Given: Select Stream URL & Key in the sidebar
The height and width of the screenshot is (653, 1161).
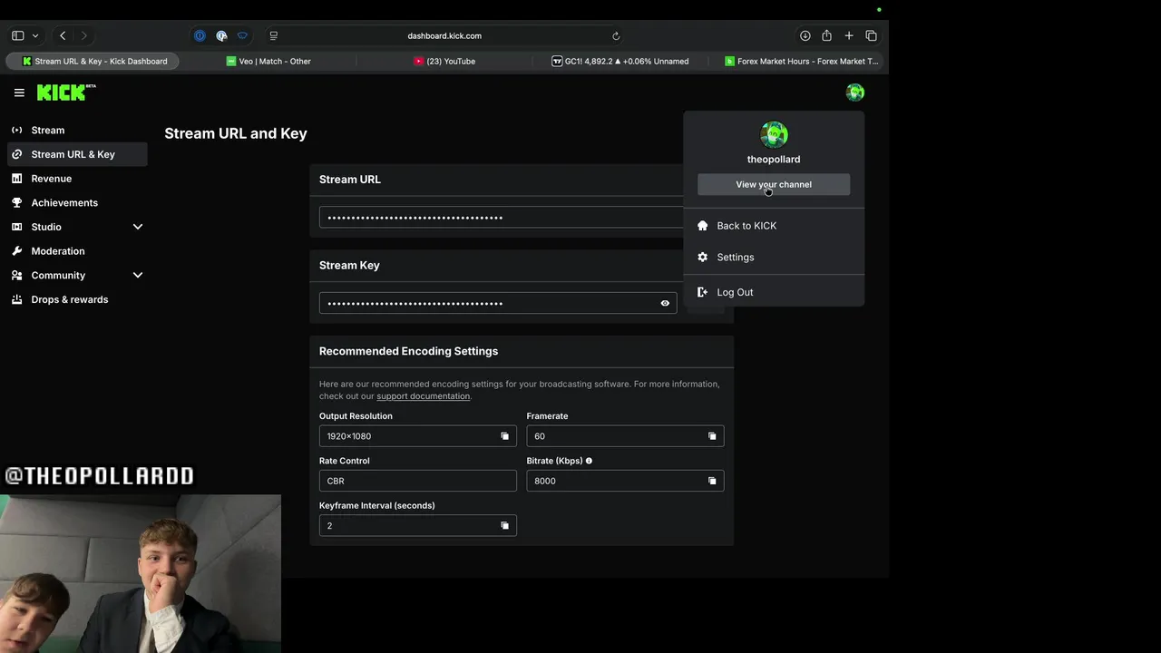Looking at the screenshot, I should [x=77, y=154].
